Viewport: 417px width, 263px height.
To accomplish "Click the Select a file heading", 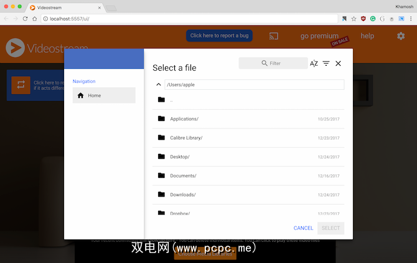I will coord(174,68).
